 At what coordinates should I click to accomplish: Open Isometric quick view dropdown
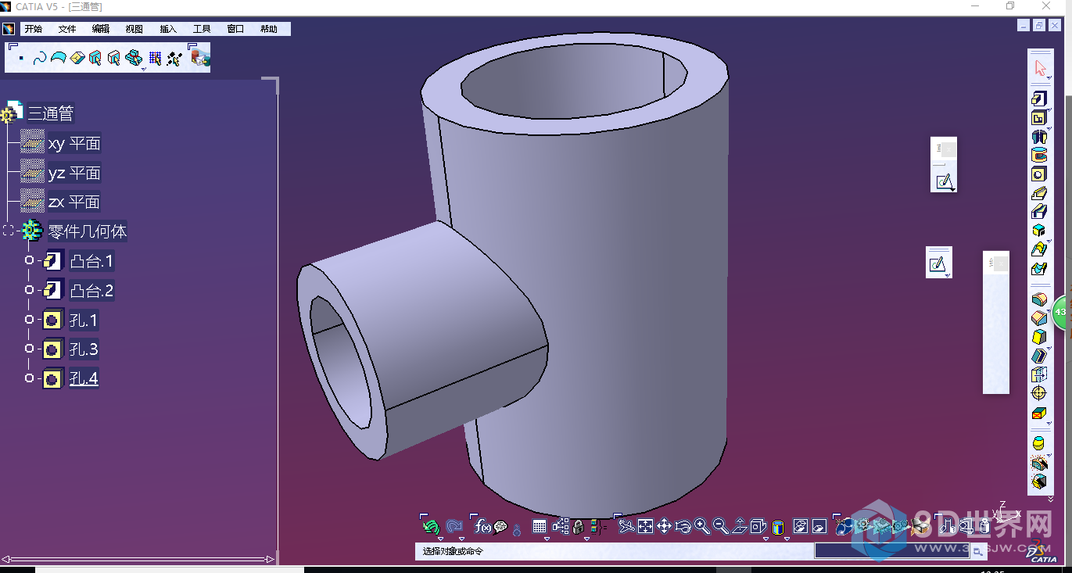pyautogui.click(x=765, y=539)
